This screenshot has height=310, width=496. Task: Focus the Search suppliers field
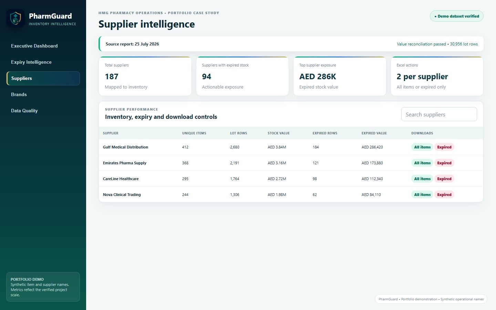[439, 114]
